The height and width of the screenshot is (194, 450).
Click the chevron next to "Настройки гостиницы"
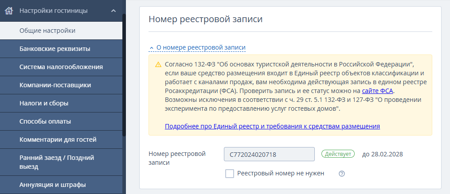click(x=113, y=11)
